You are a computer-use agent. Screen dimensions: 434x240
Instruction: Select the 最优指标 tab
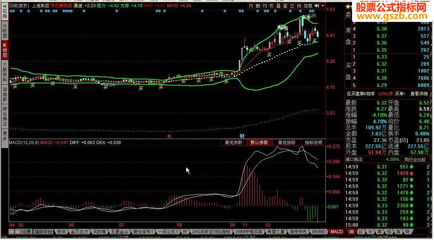(287, 143)
